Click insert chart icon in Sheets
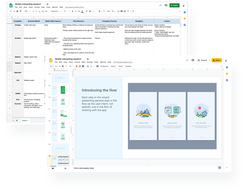The height and width of the screenshot is (193, 247). point(125,11)
